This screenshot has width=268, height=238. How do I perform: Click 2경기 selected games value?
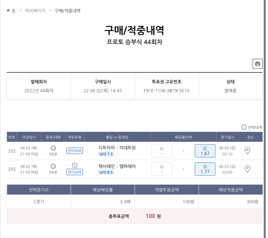click(39, 202)
